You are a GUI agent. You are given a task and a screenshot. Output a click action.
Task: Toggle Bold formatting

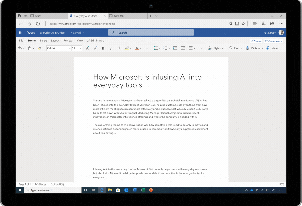[103, 48]
